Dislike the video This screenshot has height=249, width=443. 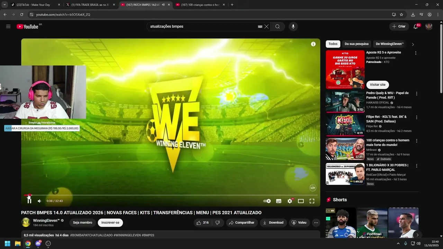[218, 223]
